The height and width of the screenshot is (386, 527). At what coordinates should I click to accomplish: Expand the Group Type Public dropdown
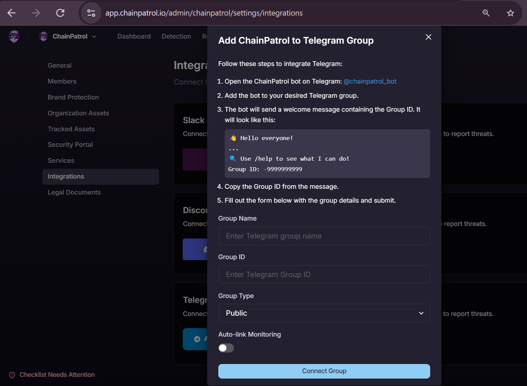pyautogui.click(x=324, y=313)
